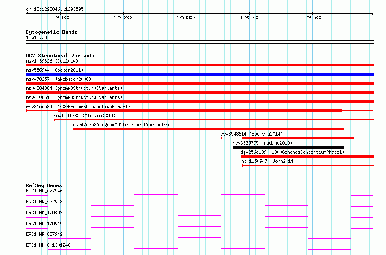Click the RefSeq Genes track title
This screenshot has height=255, width=386.
tap(44, 185)
